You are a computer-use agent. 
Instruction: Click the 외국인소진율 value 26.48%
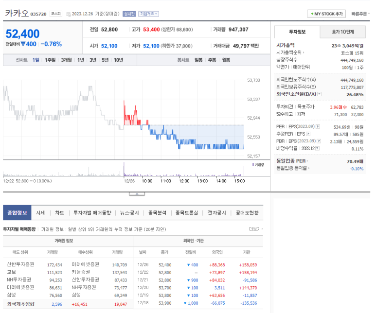[x=355, y=95]
